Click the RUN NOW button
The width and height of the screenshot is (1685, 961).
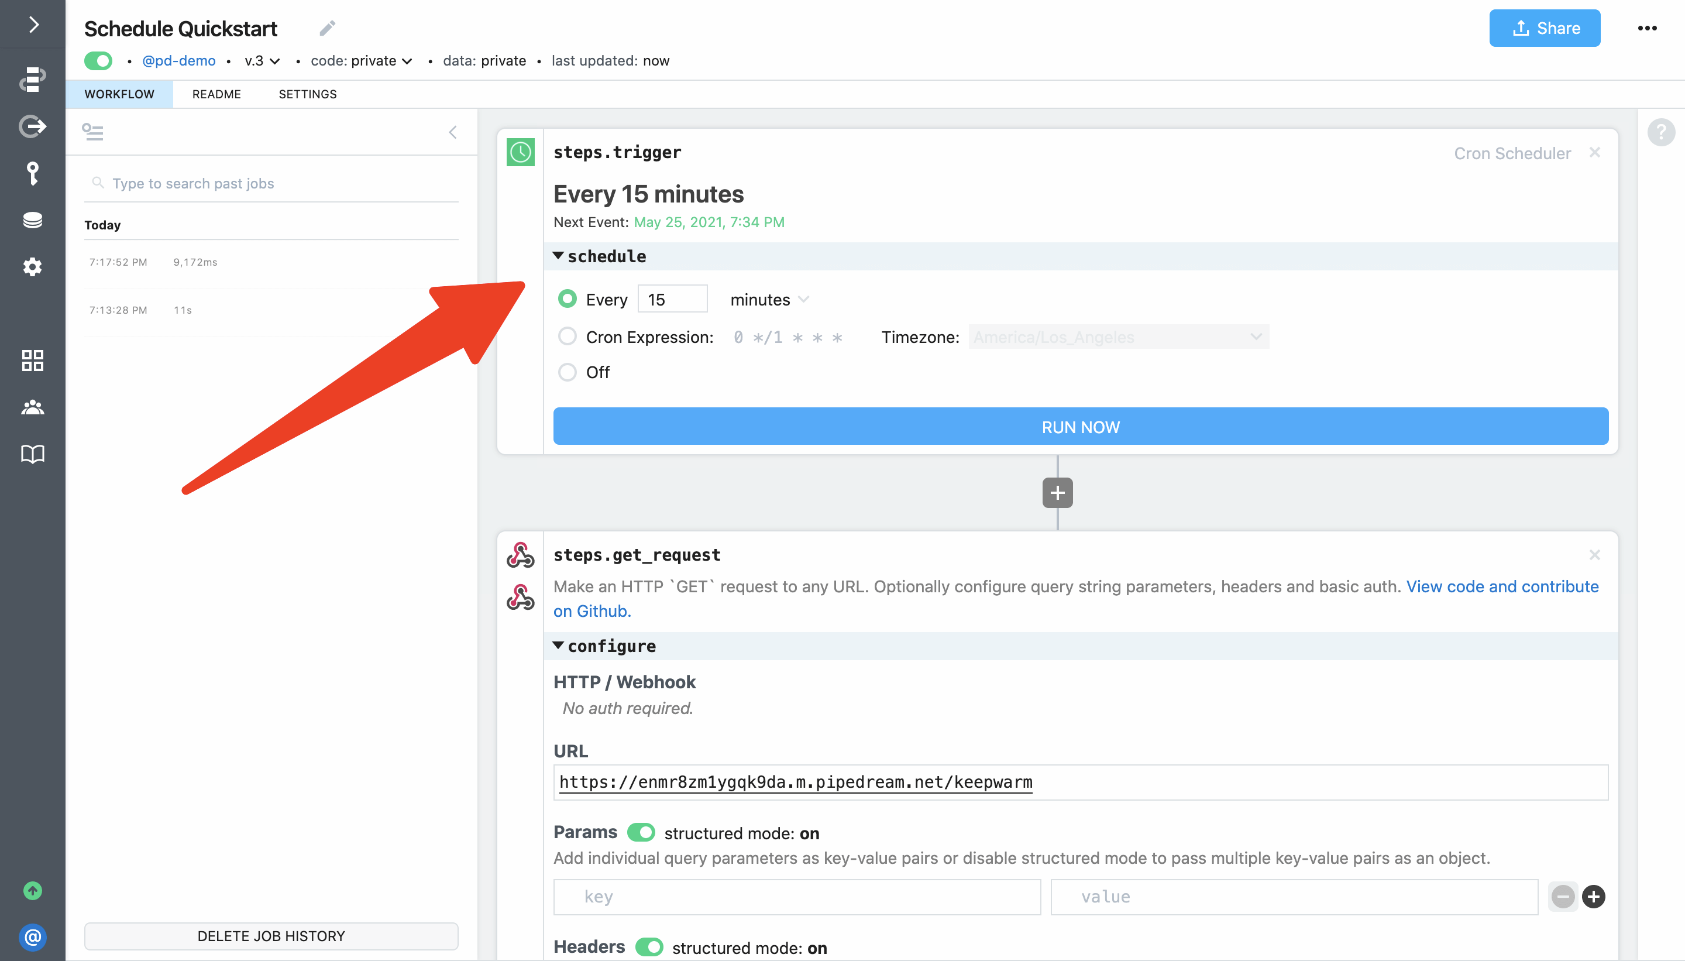(1080, 427)
